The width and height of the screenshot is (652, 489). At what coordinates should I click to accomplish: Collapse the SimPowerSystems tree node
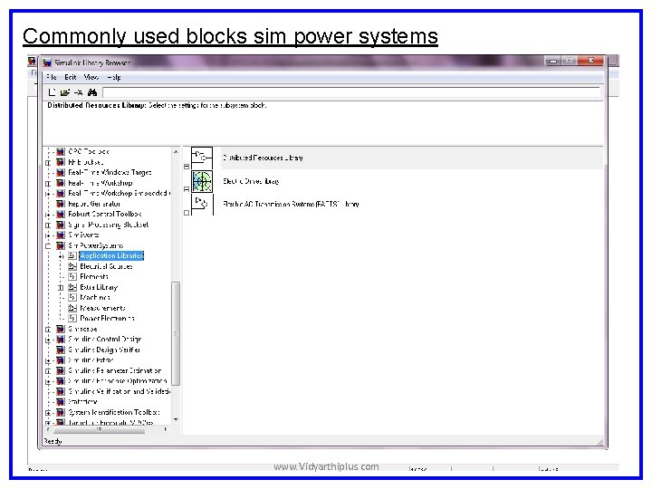coord(48,245)
